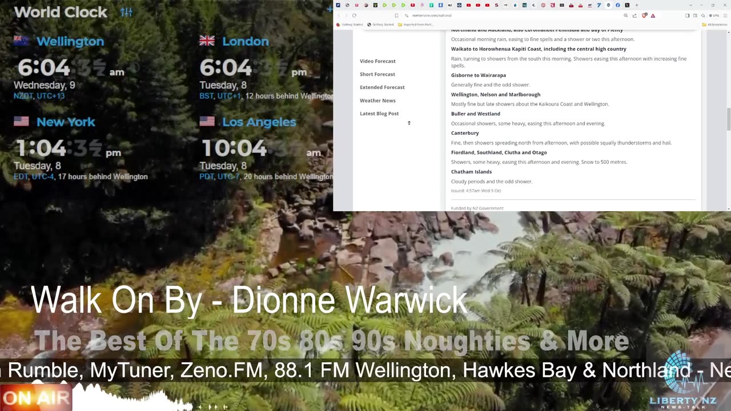The width and height of the screenshot is (731, 411).
Task: Open the zoom magnifier icon in address bar
Action: tap(625, 15)
